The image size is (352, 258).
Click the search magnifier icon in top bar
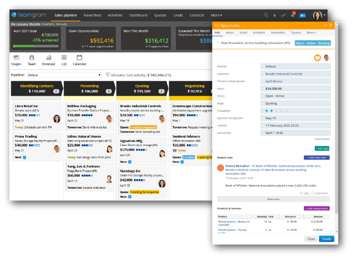tap(265, 15)
